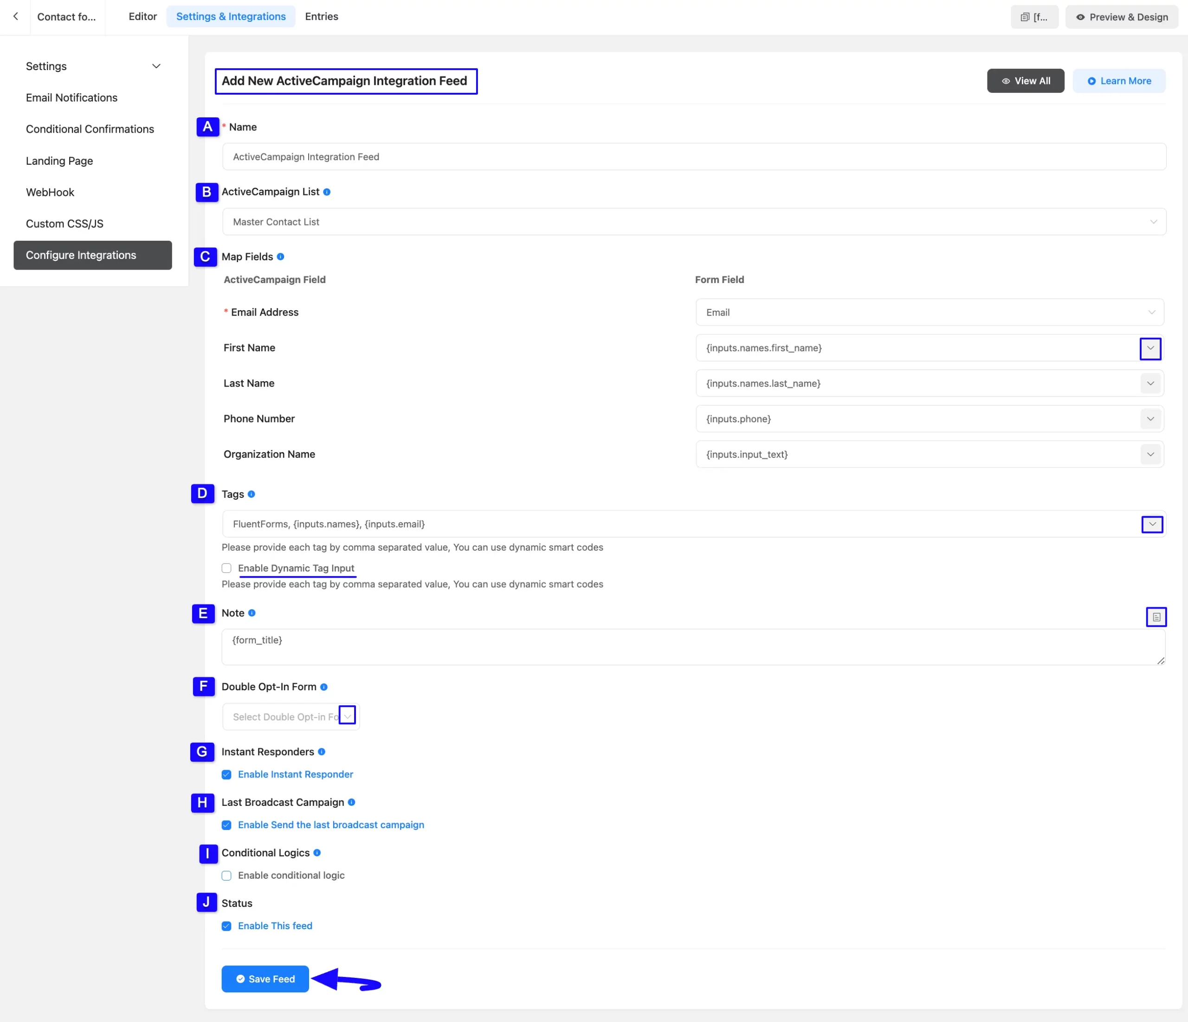This screenshot has width=1188, height=1022.
Task: Click info icon beside Conditional Logics
Action: pyautogui.click(x=317, y=852)
